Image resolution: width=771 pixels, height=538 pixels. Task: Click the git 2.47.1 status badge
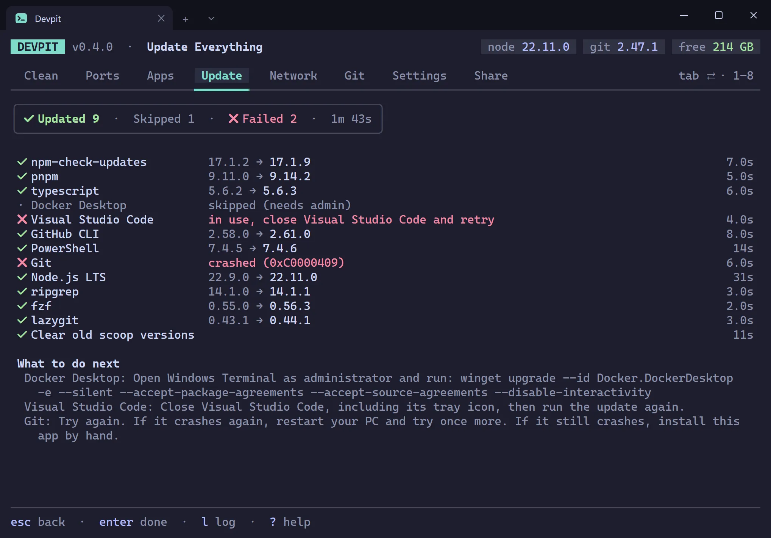point(624,47)
